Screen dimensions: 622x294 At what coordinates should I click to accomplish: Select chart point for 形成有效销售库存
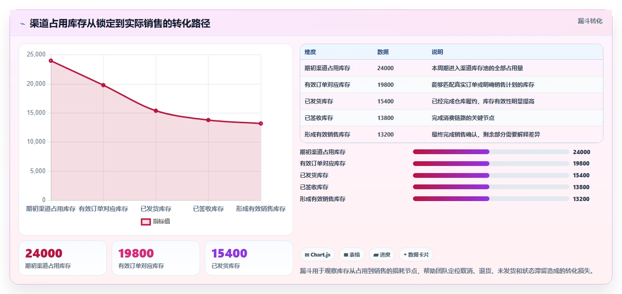261,123
